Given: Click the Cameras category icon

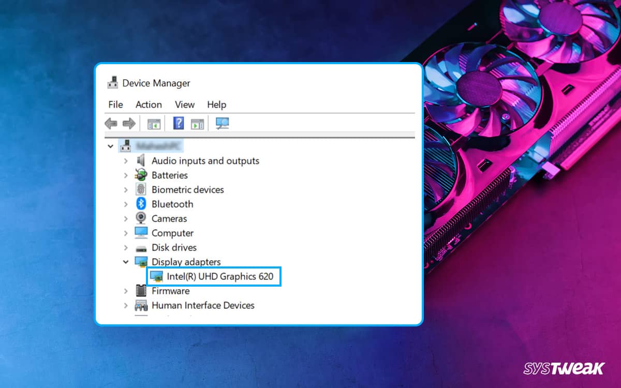Looking at the screenshot, I should (x=141, y=218).
